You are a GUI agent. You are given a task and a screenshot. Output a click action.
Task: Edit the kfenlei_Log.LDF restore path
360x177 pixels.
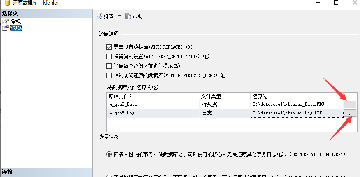click(296, 113)
